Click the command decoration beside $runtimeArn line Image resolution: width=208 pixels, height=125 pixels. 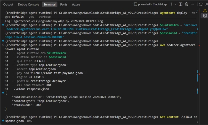3,25
